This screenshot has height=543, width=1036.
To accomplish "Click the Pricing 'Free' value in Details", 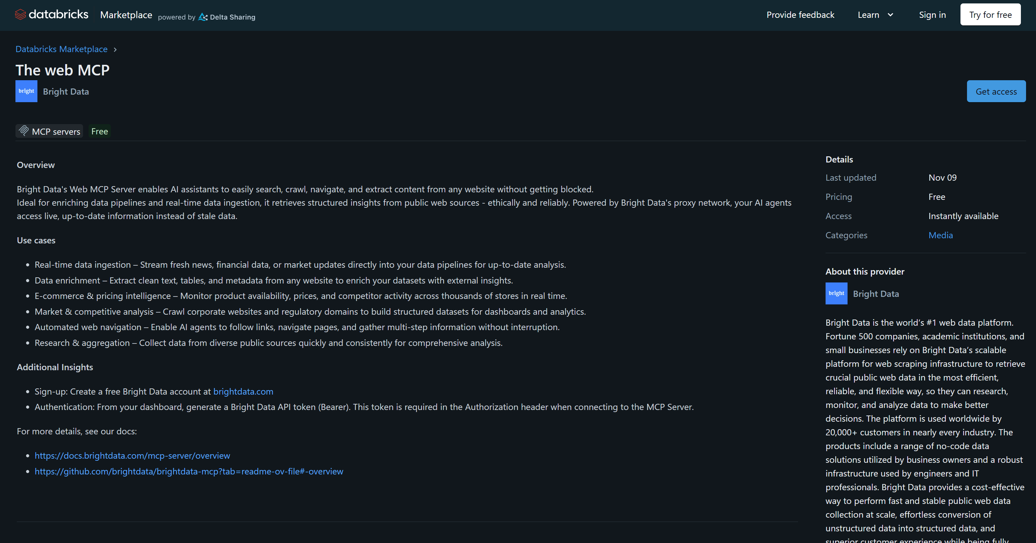I will (937, 197).
